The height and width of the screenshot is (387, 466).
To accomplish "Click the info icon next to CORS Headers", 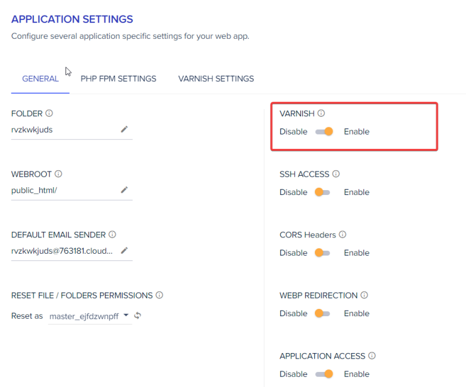I will click(343, 234).
